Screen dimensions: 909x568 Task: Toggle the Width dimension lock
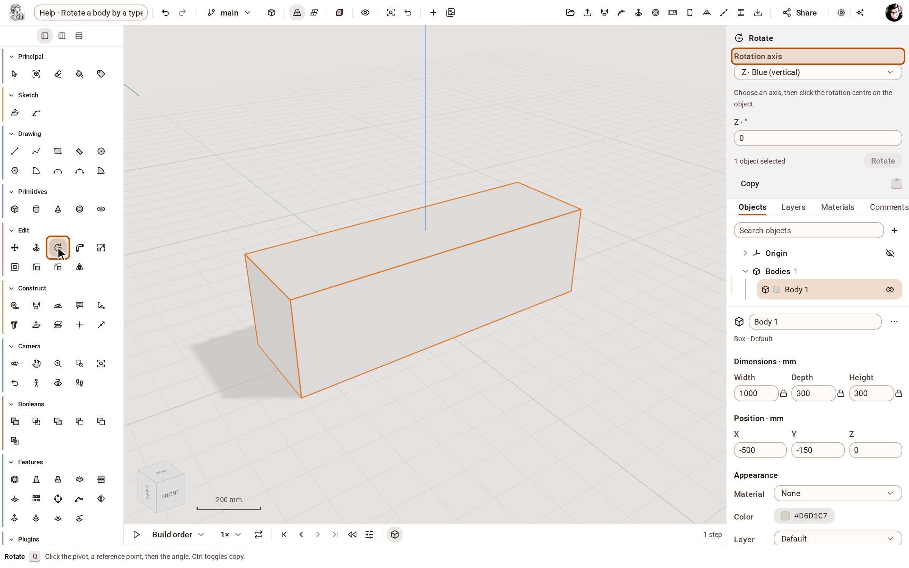click(x=784, y=393)
